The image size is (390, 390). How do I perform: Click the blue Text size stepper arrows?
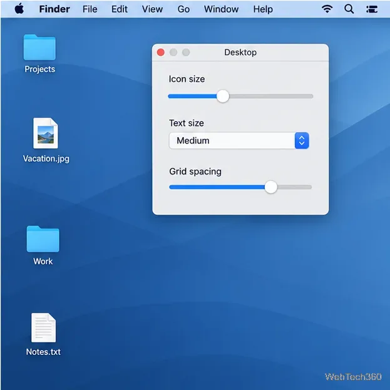(302, 140)
